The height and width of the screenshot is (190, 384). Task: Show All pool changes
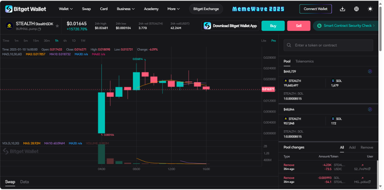342,147
